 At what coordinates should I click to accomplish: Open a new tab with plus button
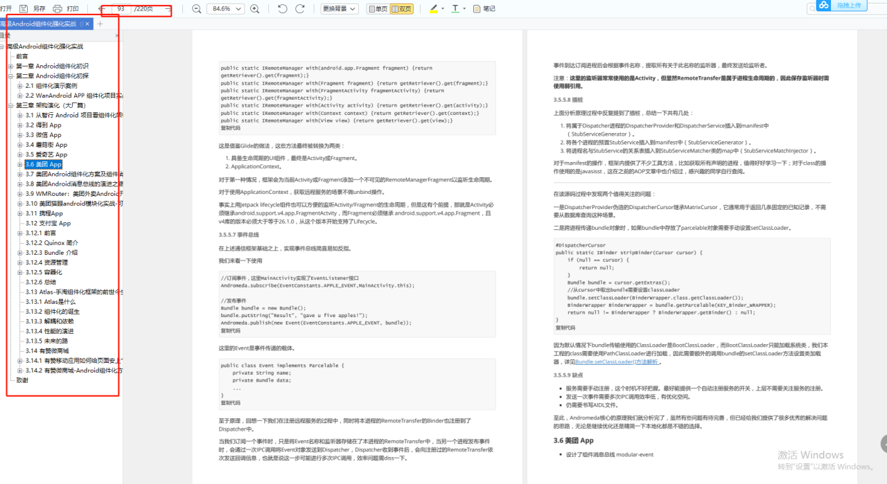tap(100, 24)
